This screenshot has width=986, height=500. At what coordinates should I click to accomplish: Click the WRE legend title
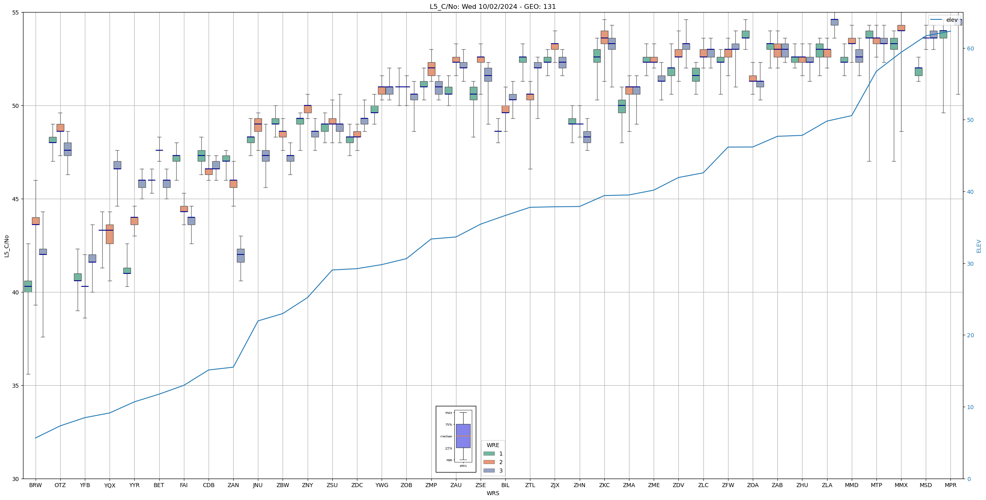pyautogui.click(x=493, y=445)
